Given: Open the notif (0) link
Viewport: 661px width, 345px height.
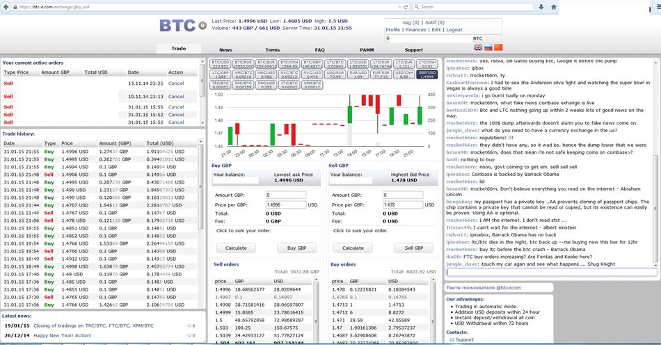Looking at the screenshot, I should point(435,23).
